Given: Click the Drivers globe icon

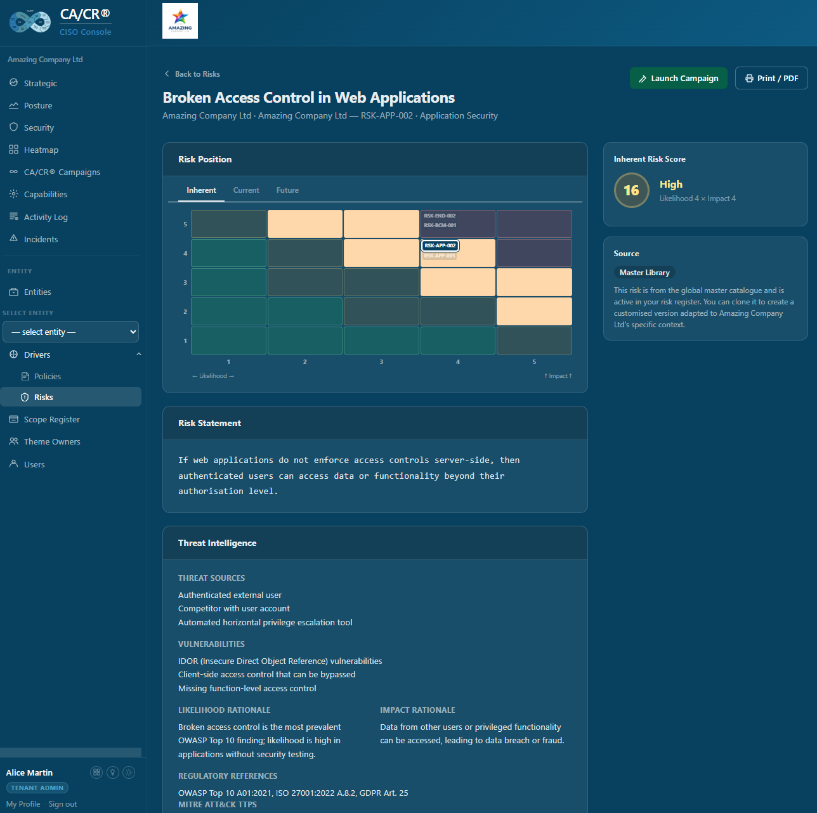Looking at the screenshot, I should click(14, 354).
